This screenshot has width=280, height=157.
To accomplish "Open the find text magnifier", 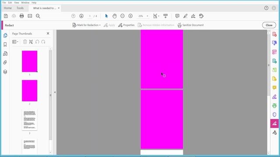I will coord(38,16).
